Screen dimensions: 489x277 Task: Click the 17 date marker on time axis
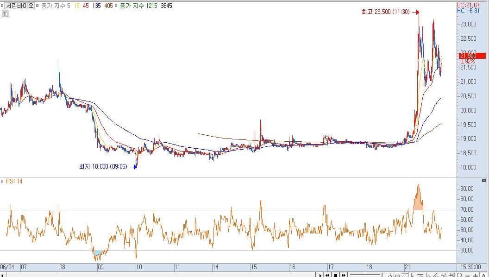point(331,267)
